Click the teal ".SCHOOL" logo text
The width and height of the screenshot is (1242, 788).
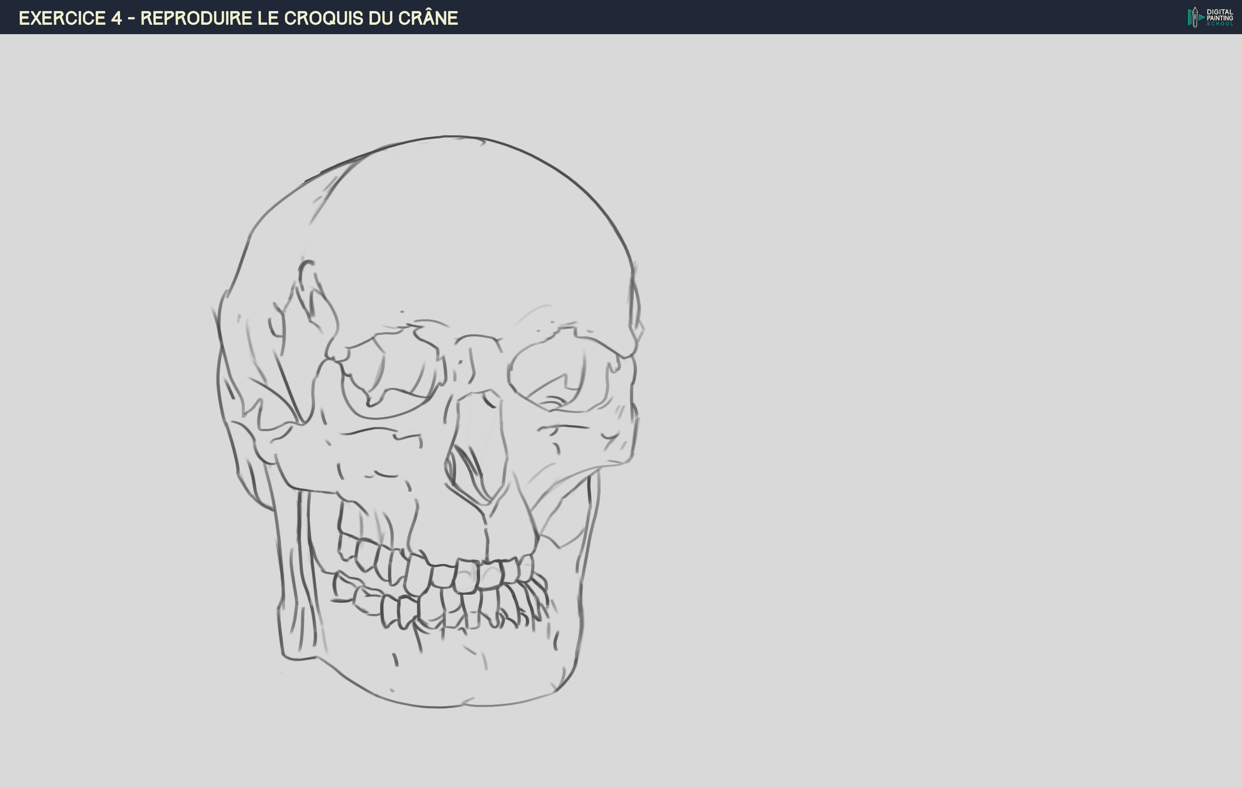click(x=1220, y=24)
